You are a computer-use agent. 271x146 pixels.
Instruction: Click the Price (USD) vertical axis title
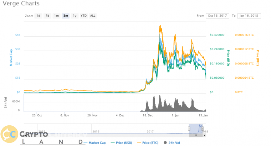(x=228, y=58)
